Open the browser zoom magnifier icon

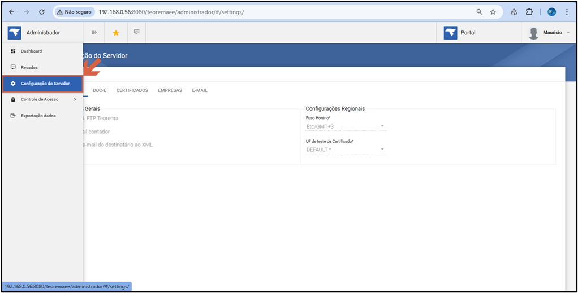[x=479, y=12]
